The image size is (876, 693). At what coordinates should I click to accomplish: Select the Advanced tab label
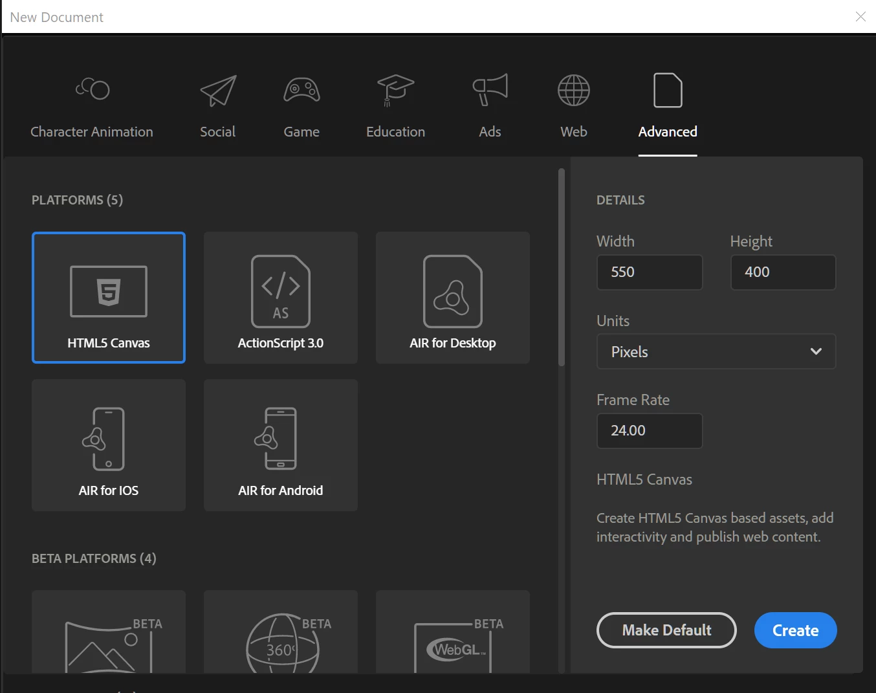coord(668,132)
